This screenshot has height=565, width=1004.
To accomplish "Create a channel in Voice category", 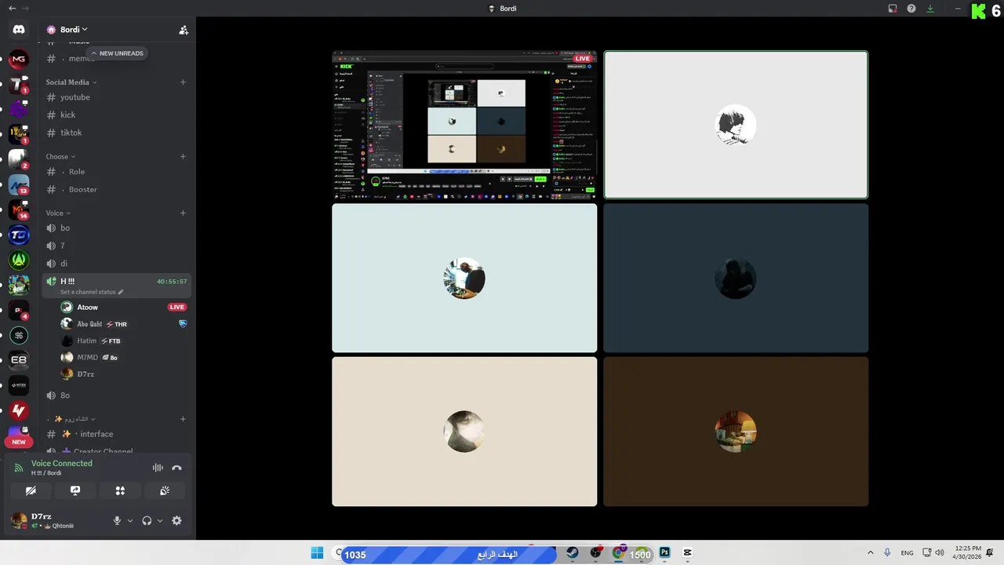I will [183, 213].
